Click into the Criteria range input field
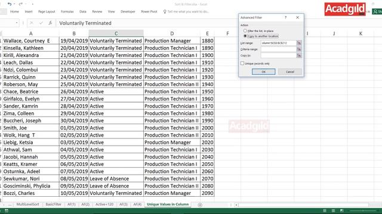This screenshot has width=382, height=214. point(278,49)
